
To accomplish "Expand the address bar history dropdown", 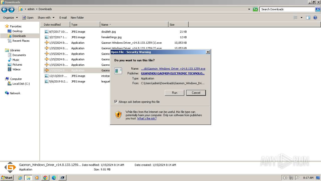I will point(249,9).
